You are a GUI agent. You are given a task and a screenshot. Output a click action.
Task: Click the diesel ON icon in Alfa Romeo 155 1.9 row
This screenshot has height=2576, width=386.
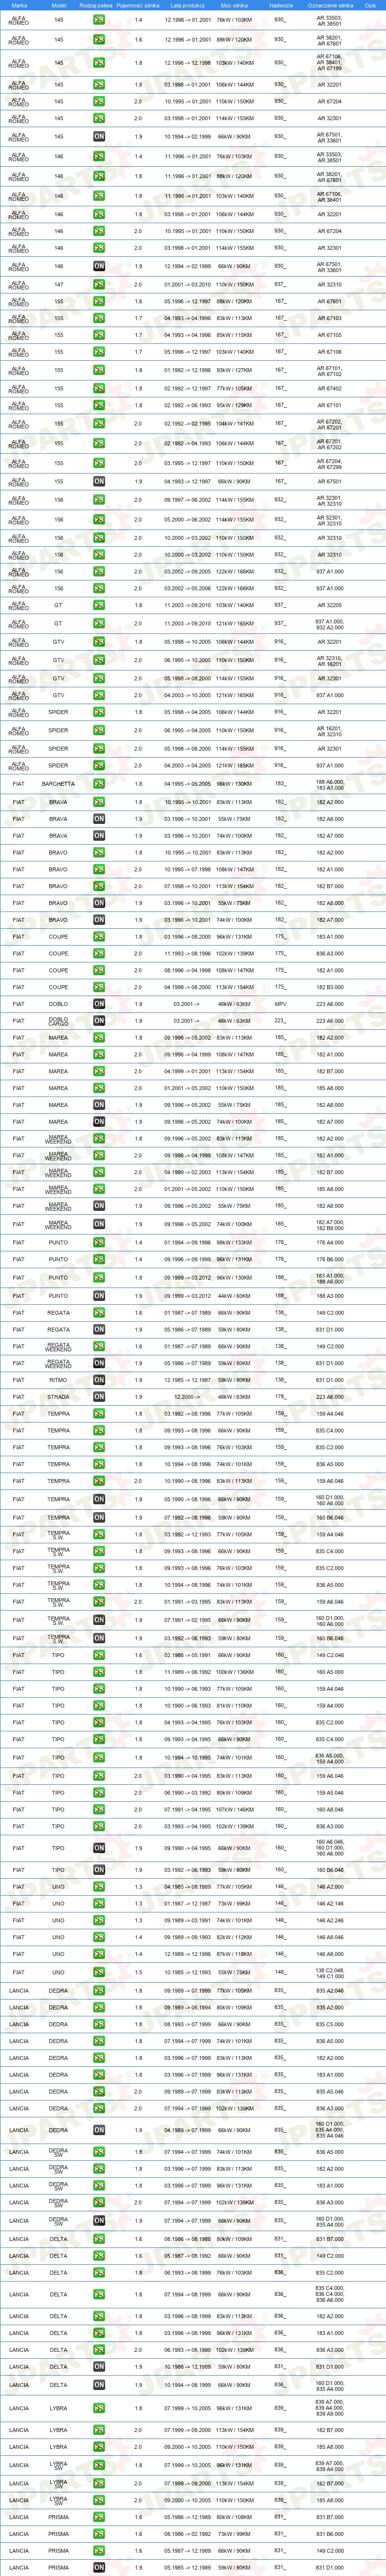99,481
